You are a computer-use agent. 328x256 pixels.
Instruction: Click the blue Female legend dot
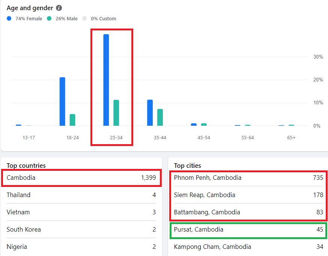click(9, 18)
